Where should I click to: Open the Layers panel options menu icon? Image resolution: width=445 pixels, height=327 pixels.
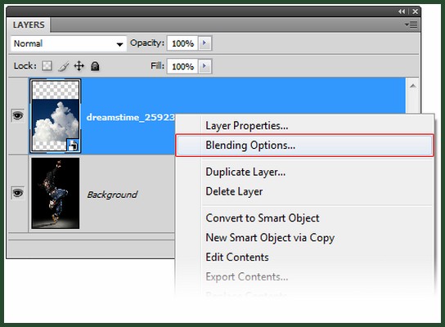click(x=411, y=25)
